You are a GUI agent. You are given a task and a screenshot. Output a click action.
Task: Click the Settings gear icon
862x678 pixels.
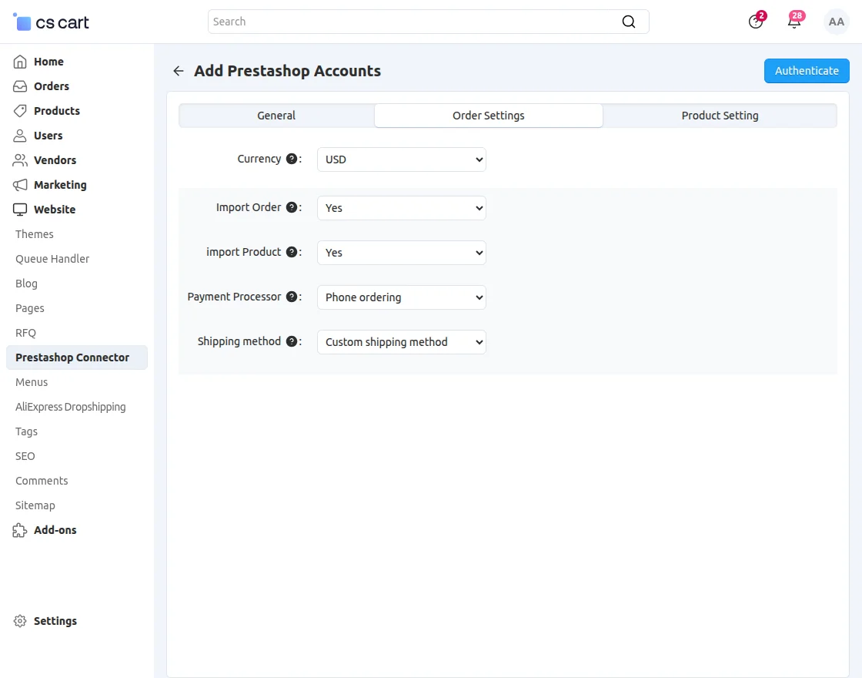(18, 621)
